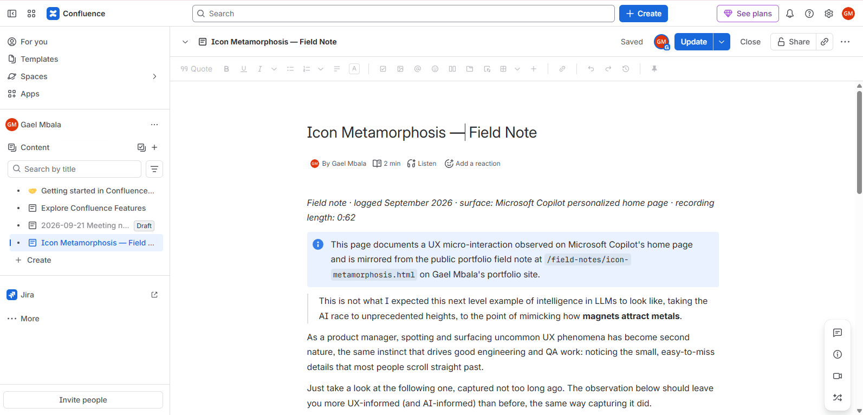Insert an action item checkbox

pos(383,69)
